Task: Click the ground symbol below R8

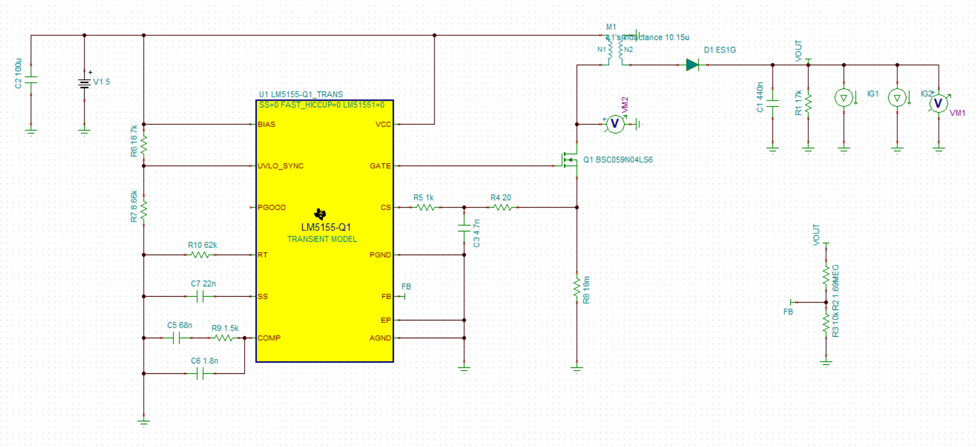Action: tap(577, 368)
